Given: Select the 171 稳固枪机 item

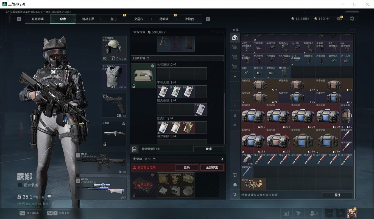Looking at the screenshot, I should 297,60.
